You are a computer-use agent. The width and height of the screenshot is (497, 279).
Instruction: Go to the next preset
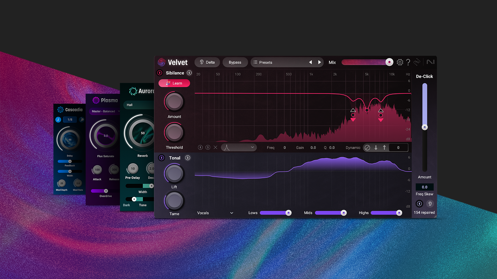(319, 62)
